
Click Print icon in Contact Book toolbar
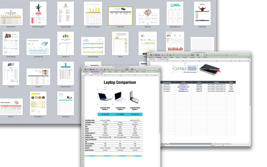159,55
